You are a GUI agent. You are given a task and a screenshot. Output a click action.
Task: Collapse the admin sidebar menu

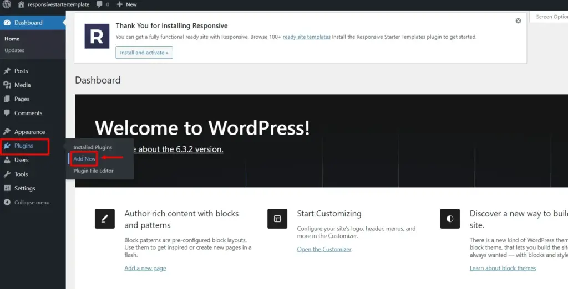click(x=27, y=203)
